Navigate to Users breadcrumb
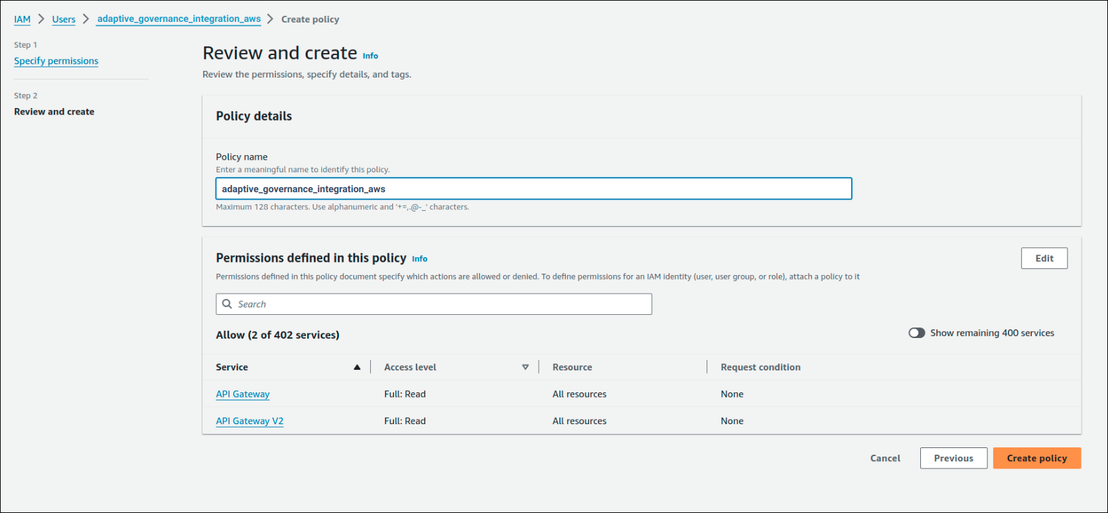 coord(64,19)
